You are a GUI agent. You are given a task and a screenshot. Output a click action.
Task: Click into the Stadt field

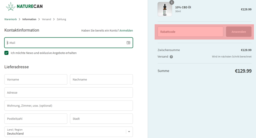[x=101, y=119]
